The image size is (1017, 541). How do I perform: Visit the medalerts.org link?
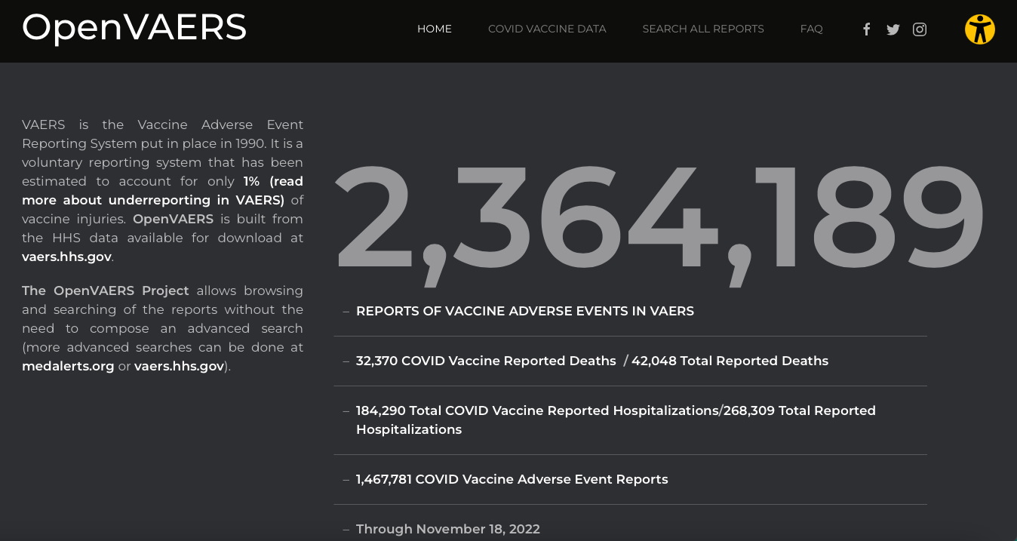pyautogui.click(x=68, y=366)
